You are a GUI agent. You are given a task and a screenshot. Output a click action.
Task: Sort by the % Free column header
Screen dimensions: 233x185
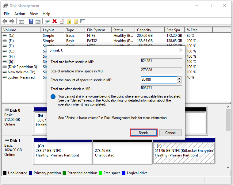click(x=199, y=30)
